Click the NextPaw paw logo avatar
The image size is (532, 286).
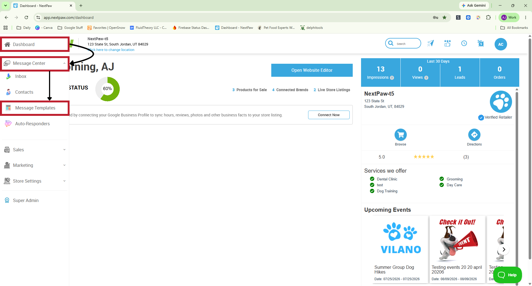point(501,102)
